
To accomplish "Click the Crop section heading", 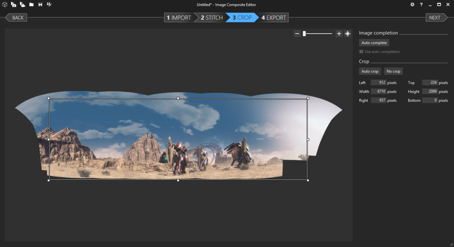I will pos(364,61).
